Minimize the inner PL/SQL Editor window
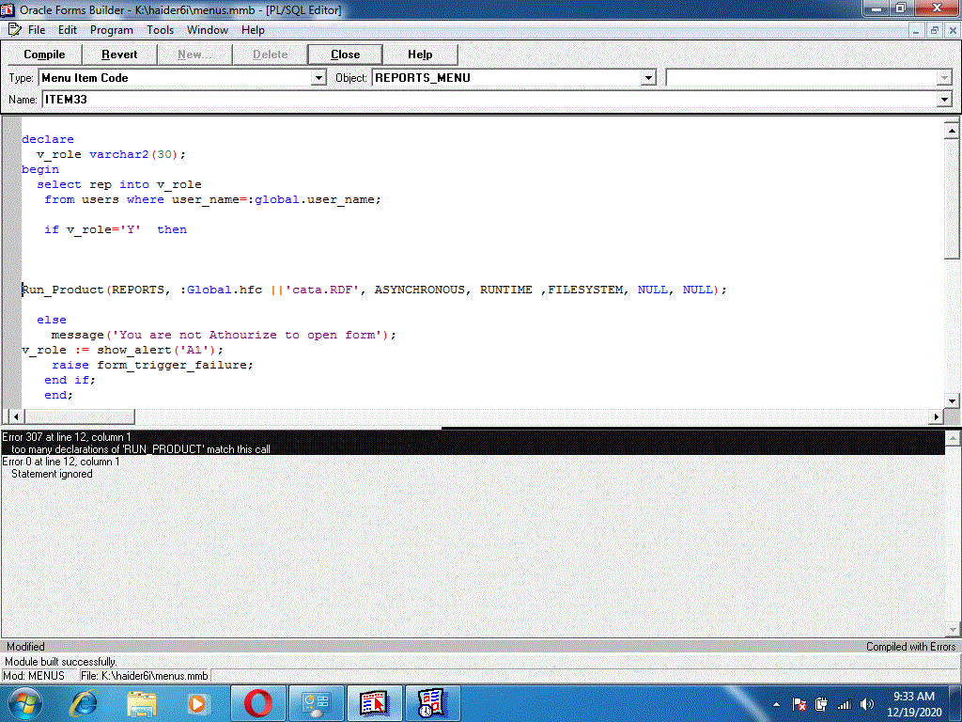The height and width of the screenshot is (722, 962). click(916, 30)
